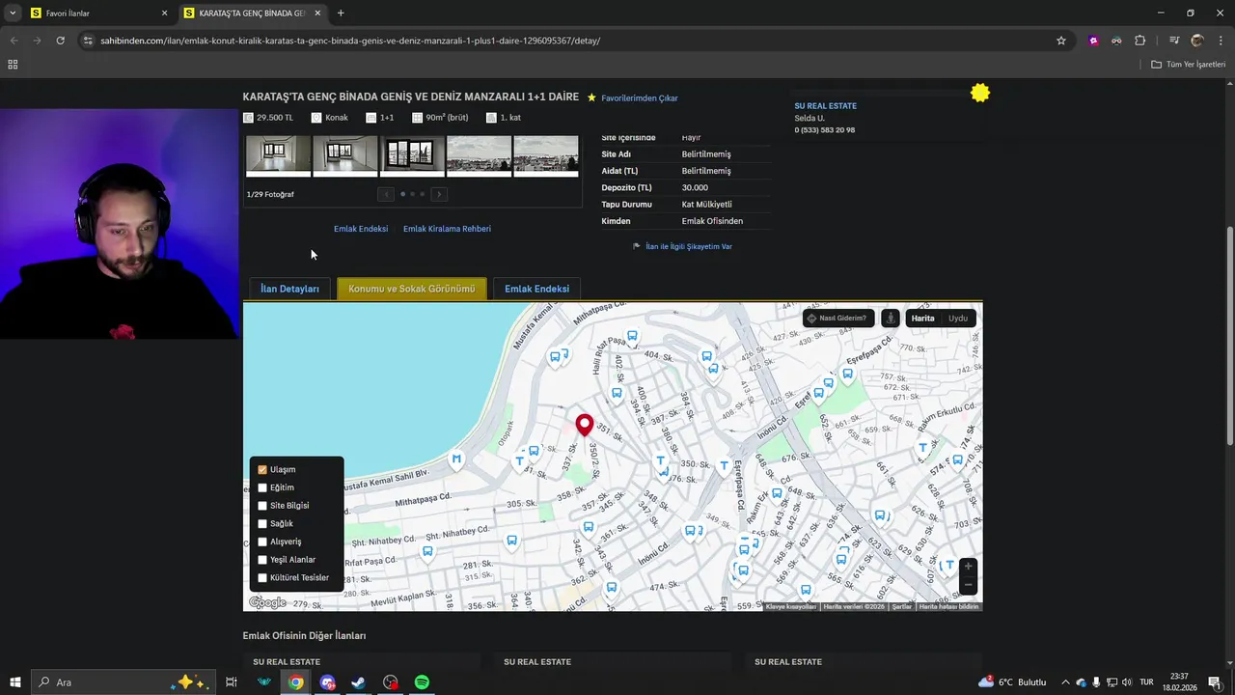Open the SU REAL ESTATE agency link
1235x695 pixels.
click(826, 106)
